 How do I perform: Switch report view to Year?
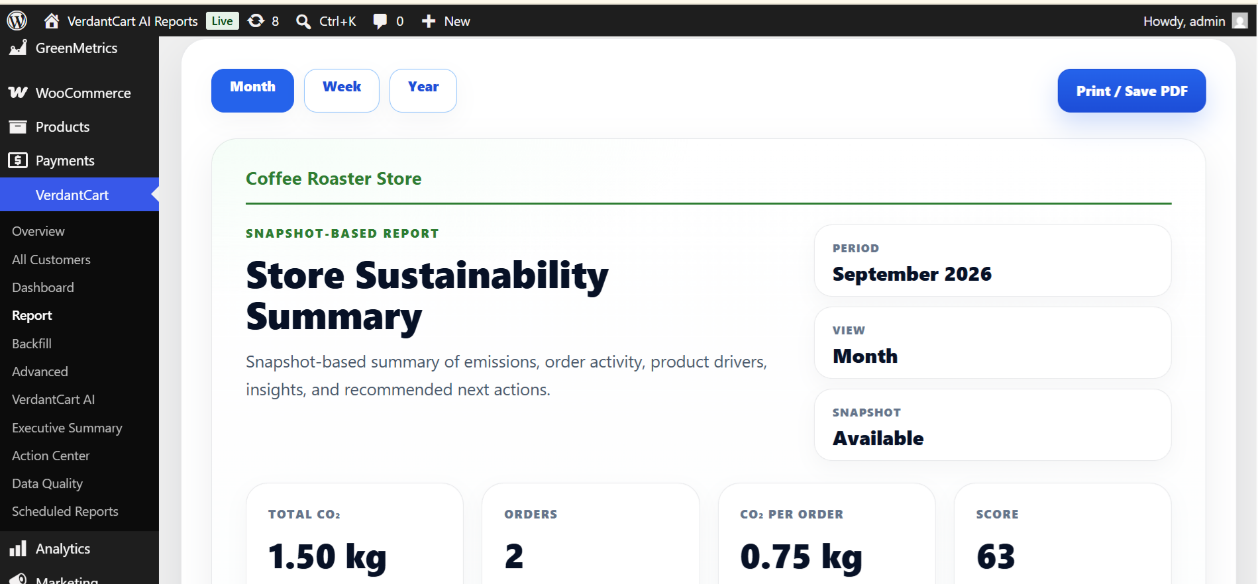[x=423, y=91]
